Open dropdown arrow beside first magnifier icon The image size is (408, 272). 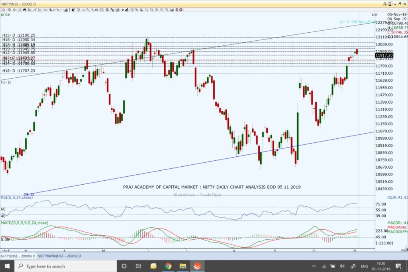(149, 10)
